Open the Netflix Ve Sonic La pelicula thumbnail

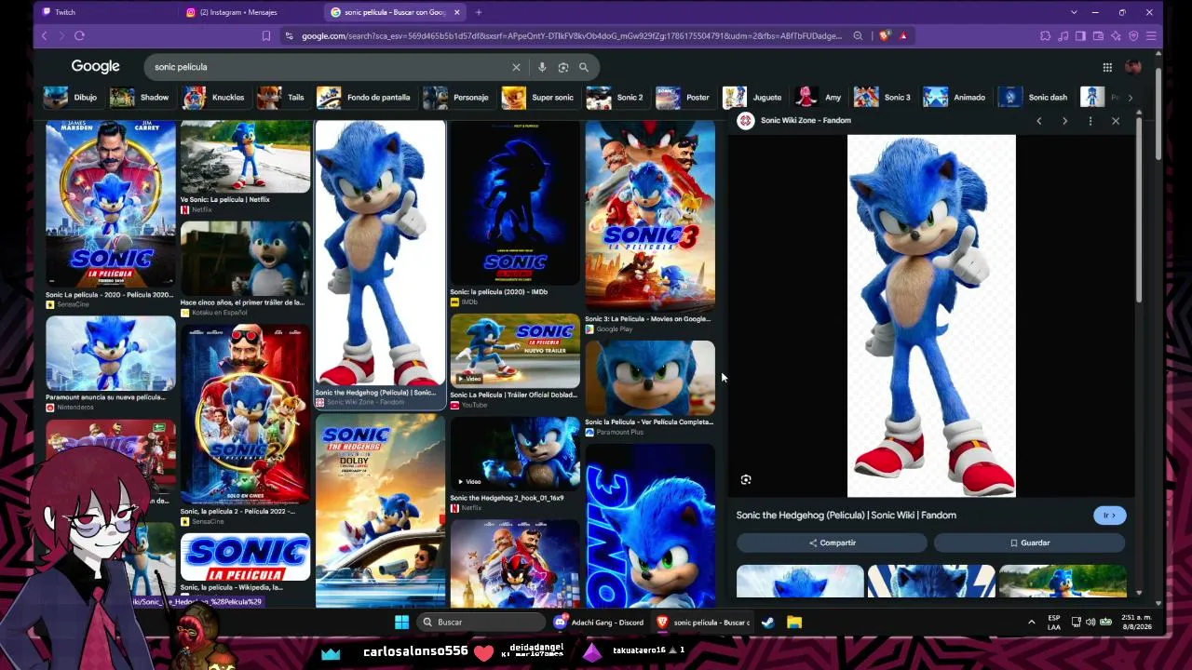pos(246,156)
